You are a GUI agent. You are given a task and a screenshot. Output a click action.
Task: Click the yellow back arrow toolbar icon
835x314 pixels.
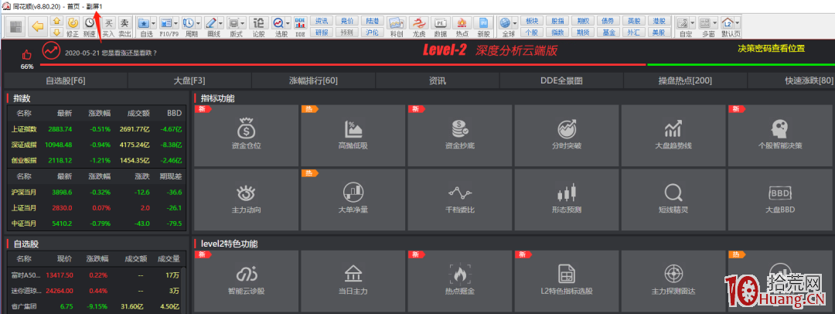coord(37,26)
